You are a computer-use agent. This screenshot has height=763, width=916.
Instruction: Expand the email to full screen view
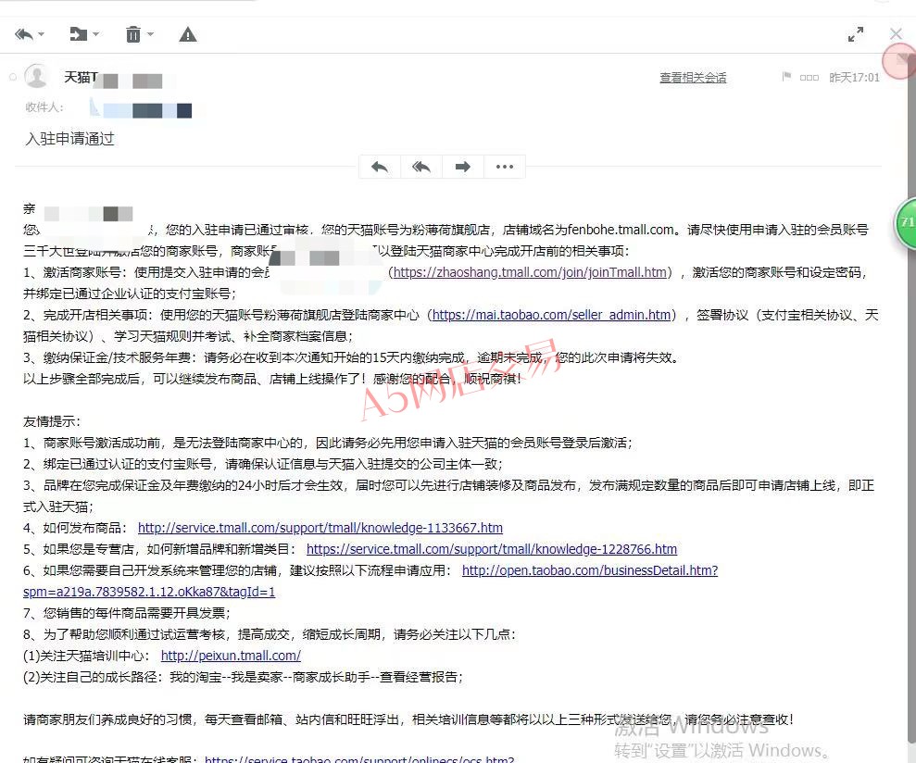[x=856, y=34]
